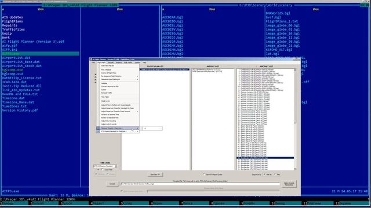The width and height of the screenshot is (371, 208).
Task: Expand Sequence Legs Starting At submenu arrow
Action: click(x=137, y=80)
